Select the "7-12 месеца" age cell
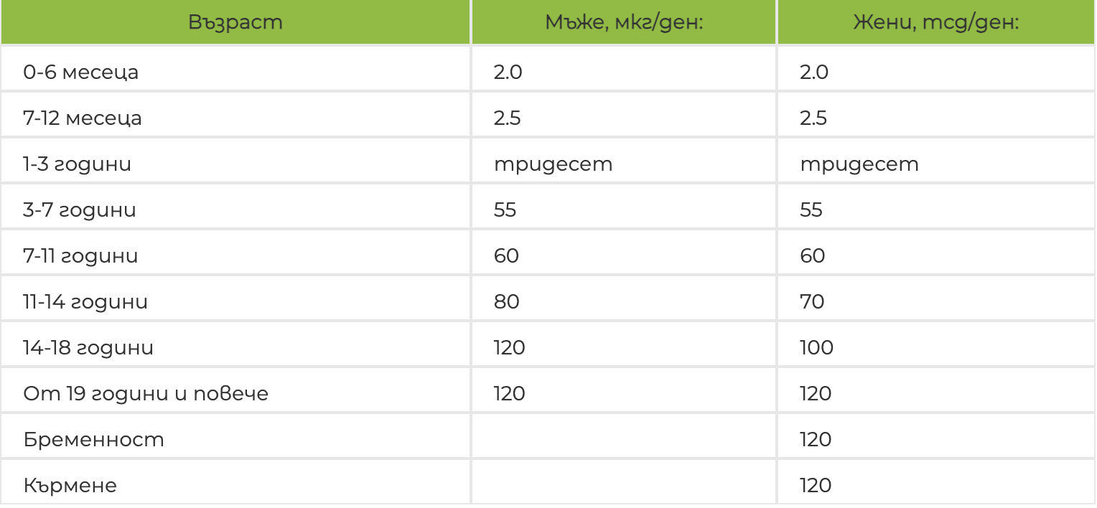 (x=83, y=118)
